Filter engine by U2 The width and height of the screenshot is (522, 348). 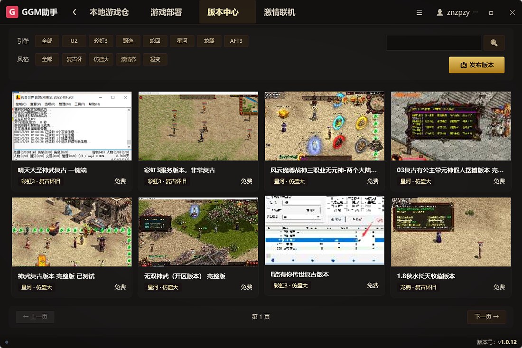(x=74, y=41)
